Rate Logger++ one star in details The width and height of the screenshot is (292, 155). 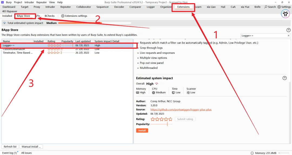pyautogui.click(x=153, y=119)
